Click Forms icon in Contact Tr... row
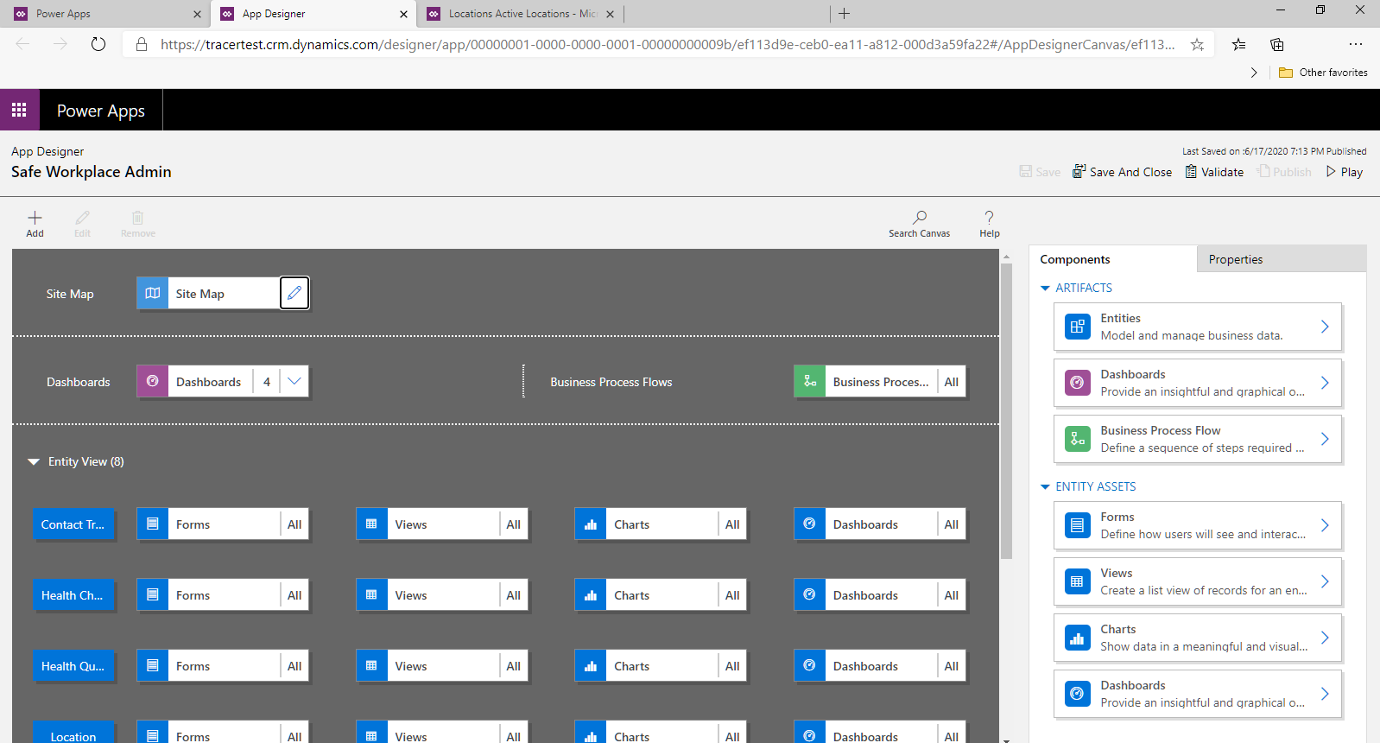This screenshot has width=1380, height=743. [x=153, y=524]
